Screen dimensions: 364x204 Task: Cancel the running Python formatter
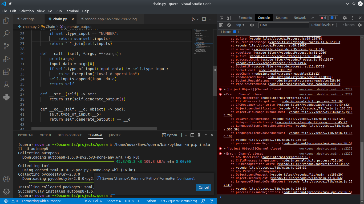pos(204,187)
